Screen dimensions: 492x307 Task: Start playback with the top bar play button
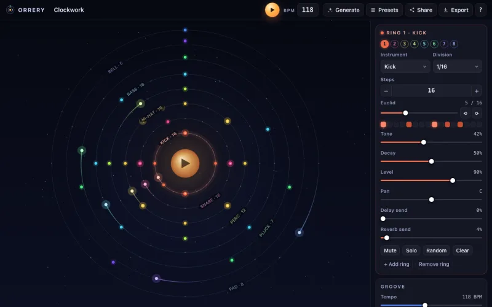tap(272, 10)
